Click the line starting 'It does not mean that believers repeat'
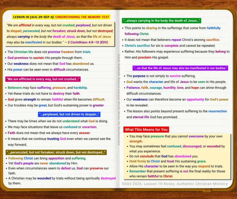The height and width of the screenshot is (199, 237). tap(172, 40)
